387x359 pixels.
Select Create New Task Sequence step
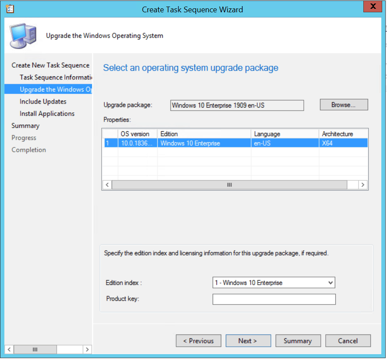(x=50, y=65)
